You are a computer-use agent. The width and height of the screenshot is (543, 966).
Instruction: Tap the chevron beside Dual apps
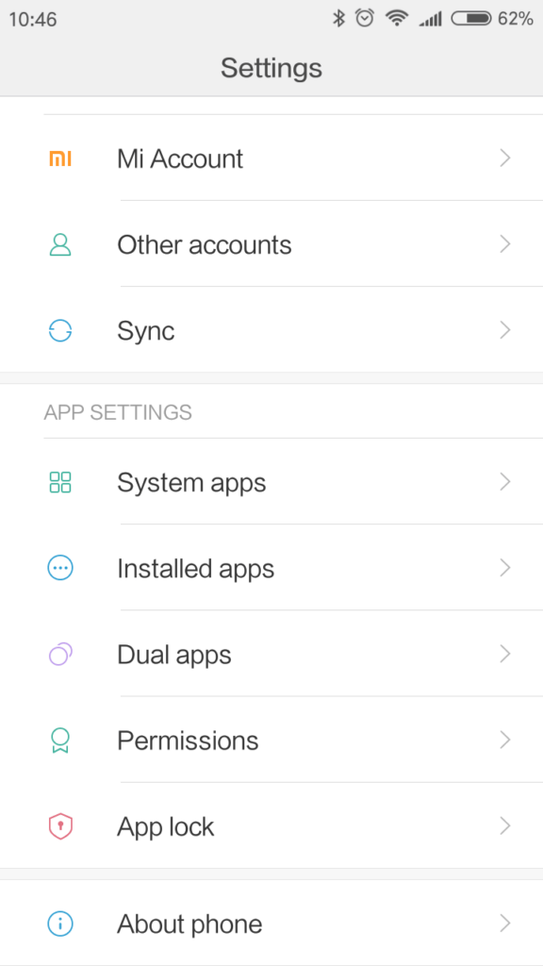tap(505, 654)
